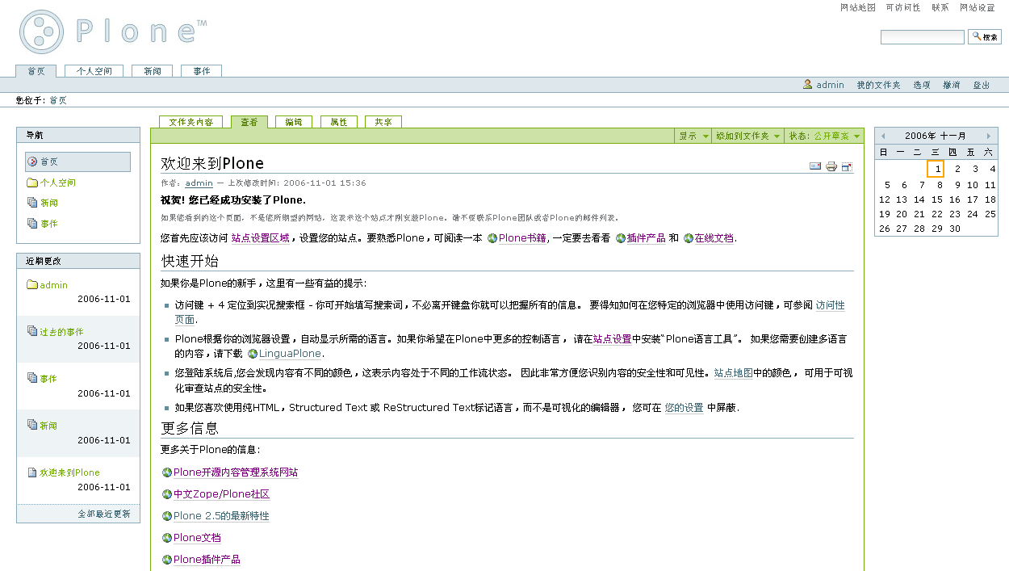Open the 站点设置区域 link in intro paragraph
Viewport: 1009px width, 571px height.
tap(260, 238)
